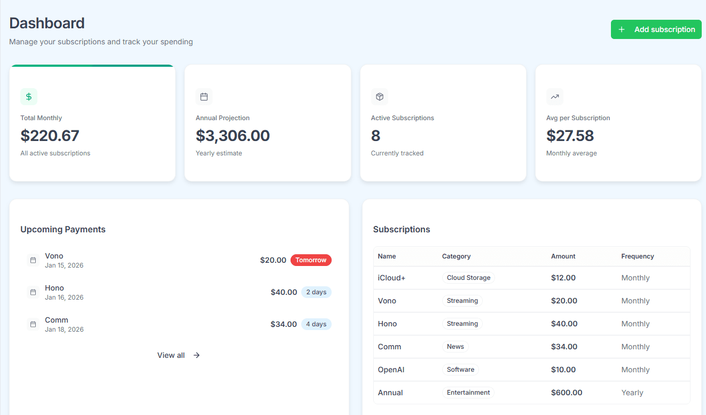Click the calendar icon beside Comm payment
The image size is (706, 415).
(33, 324)
